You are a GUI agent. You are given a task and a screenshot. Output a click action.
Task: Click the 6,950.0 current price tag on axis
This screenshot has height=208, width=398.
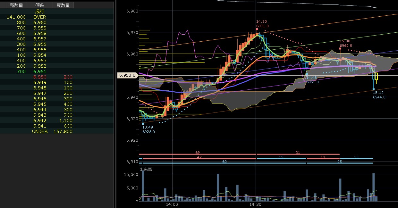pos(127,75)
